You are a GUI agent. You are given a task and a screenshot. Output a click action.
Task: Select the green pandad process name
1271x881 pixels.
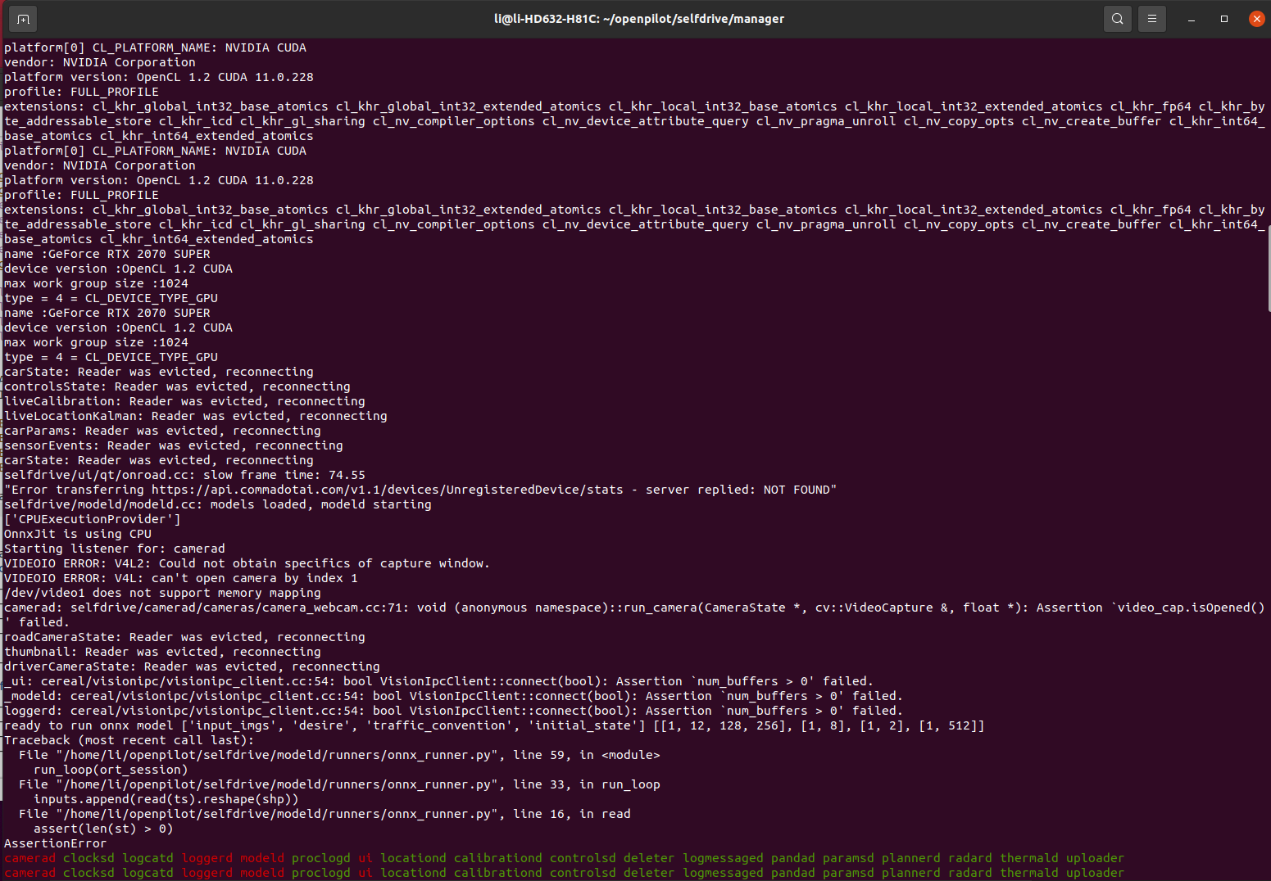(x=792, y=857)
